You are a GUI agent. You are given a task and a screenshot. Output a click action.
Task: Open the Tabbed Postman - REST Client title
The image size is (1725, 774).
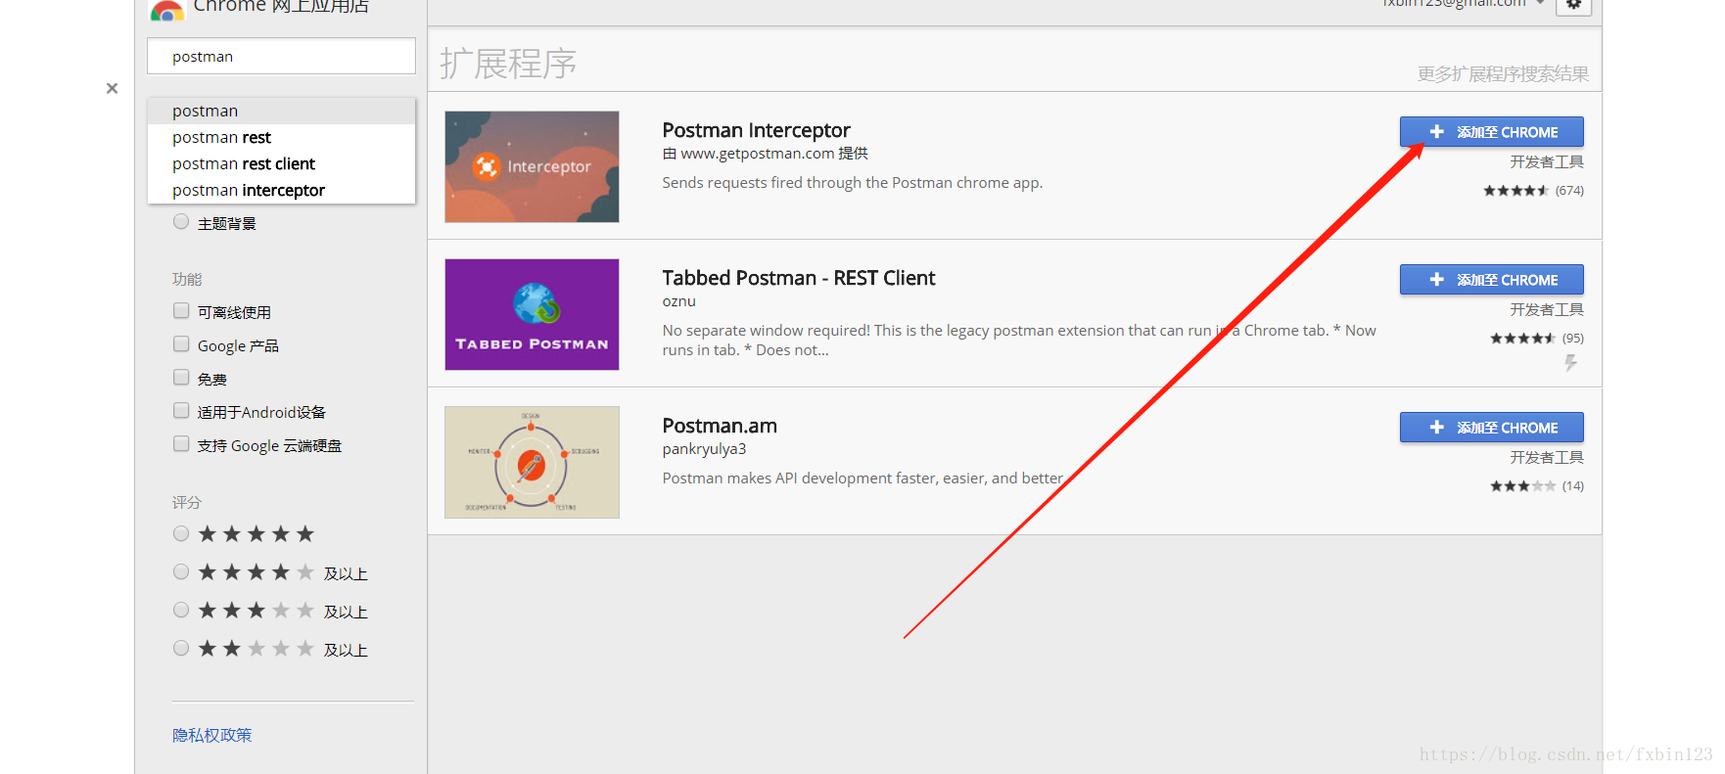coord(799,278)
